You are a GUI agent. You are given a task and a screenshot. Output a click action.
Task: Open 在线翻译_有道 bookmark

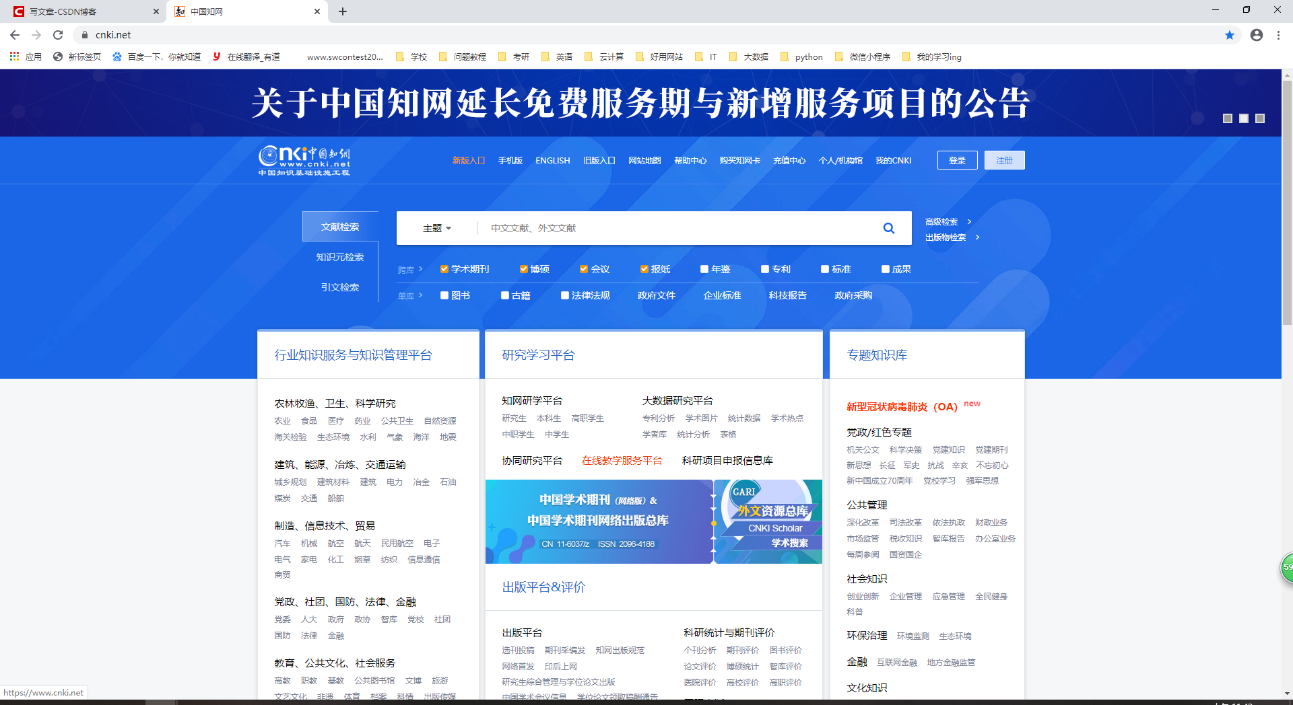(246, 57)
